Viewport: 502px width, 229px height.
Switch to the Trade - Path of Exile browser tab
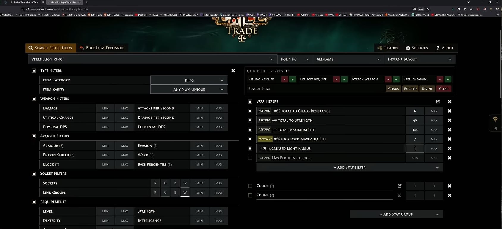tap(26, 2)
